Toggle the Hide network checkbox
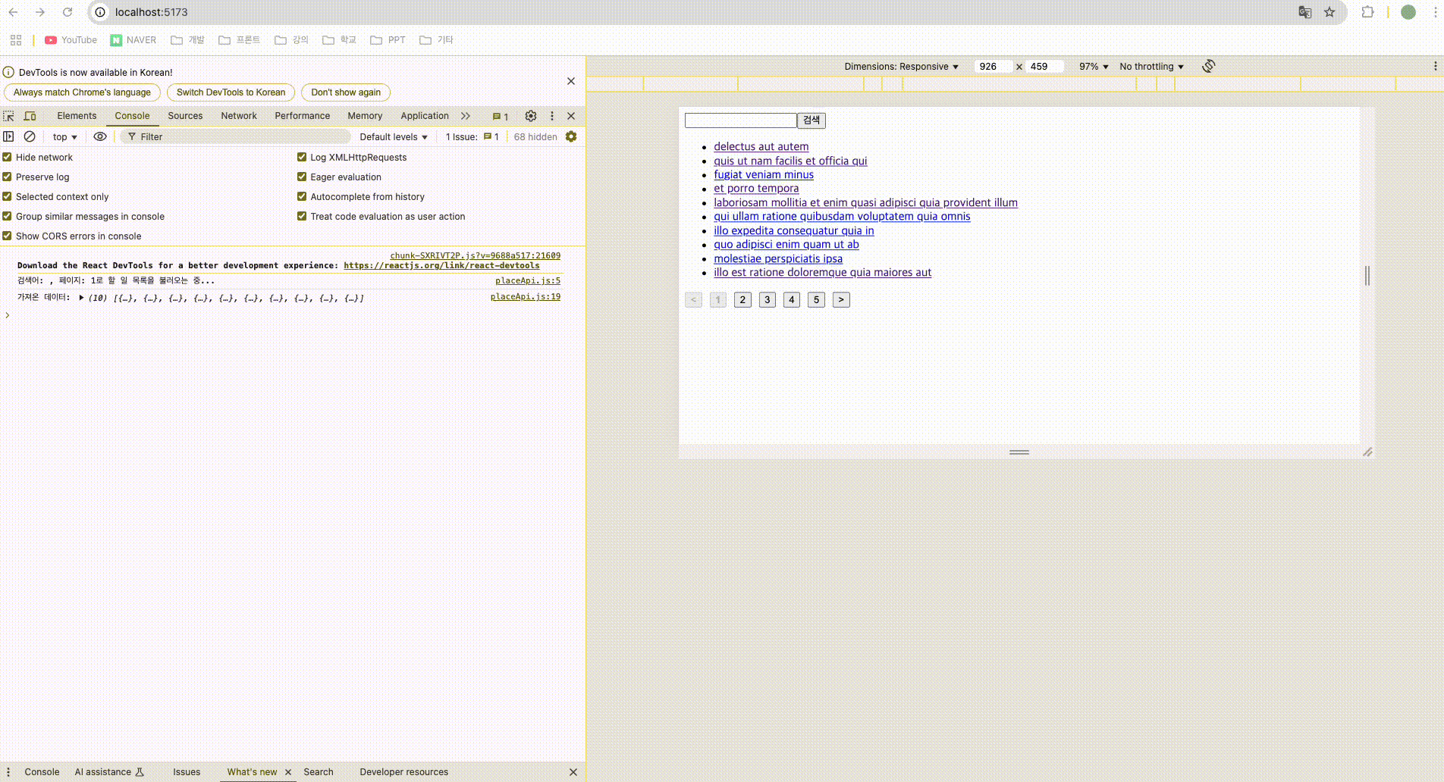Viewport: 1444px width, 782px height. pyautogui.click(x=8, y=157)
